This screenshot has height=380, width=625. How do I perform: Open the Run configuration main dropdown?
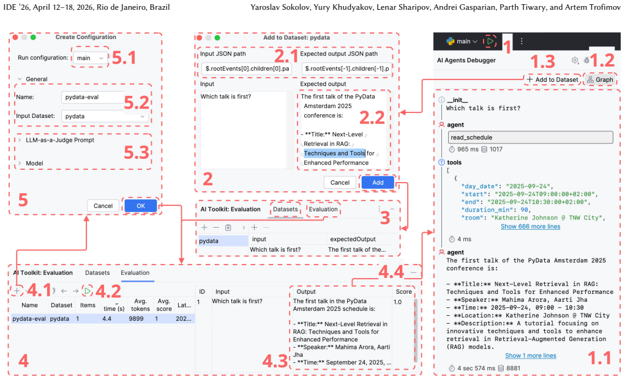point(90,57)
